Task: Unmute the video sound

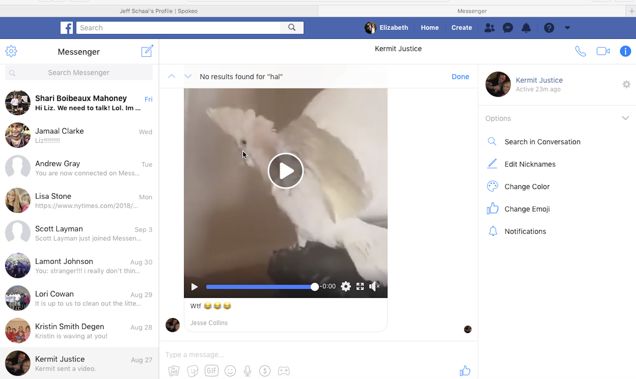Action: (374, 286)
